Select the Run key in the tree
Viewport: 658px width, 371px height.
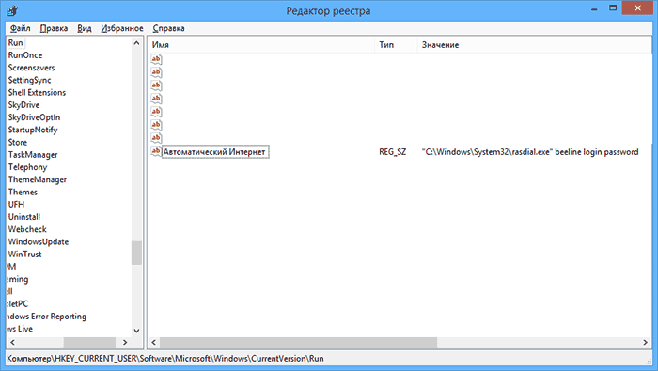pos(16,43)
